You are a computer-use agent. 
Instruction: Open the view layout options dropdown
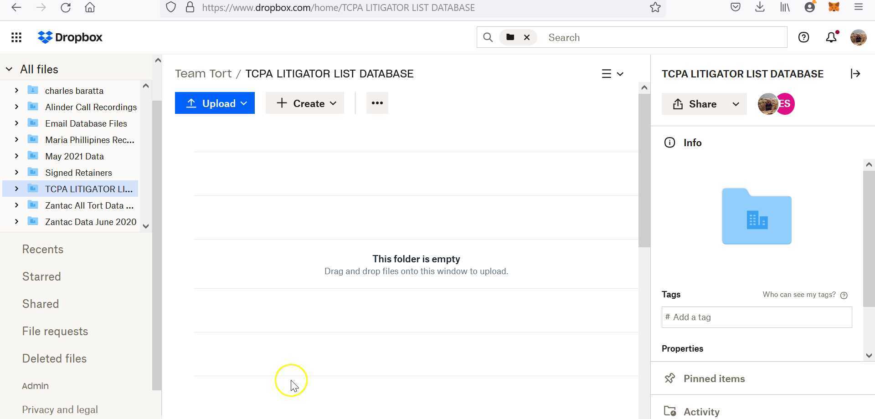tap(612, 73)
